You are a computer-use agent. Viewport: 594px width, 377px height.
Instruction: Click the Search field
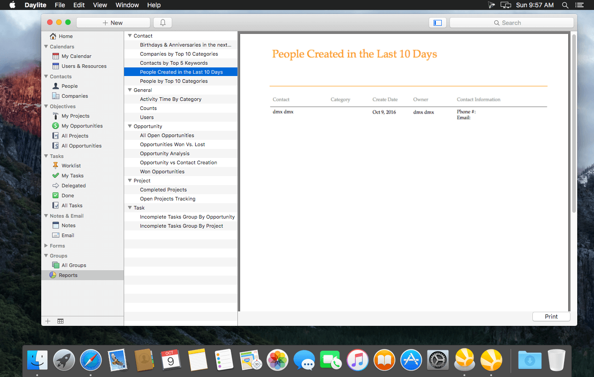click(x=512, y=23)
